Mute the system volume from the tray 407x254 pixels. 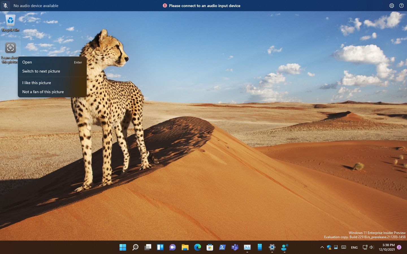[372, 247]
